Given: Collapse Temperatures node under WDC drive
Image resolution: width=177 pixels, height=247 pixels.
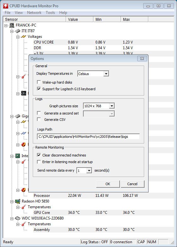Looking at the screenshot, I should click(x=18, y=224).
